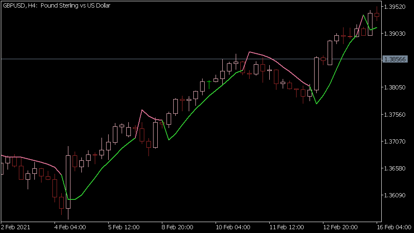The width and height of the screenshot is (414, 233).
Task: Click the 1.37560 price axis label
Action: coord(395,115)
